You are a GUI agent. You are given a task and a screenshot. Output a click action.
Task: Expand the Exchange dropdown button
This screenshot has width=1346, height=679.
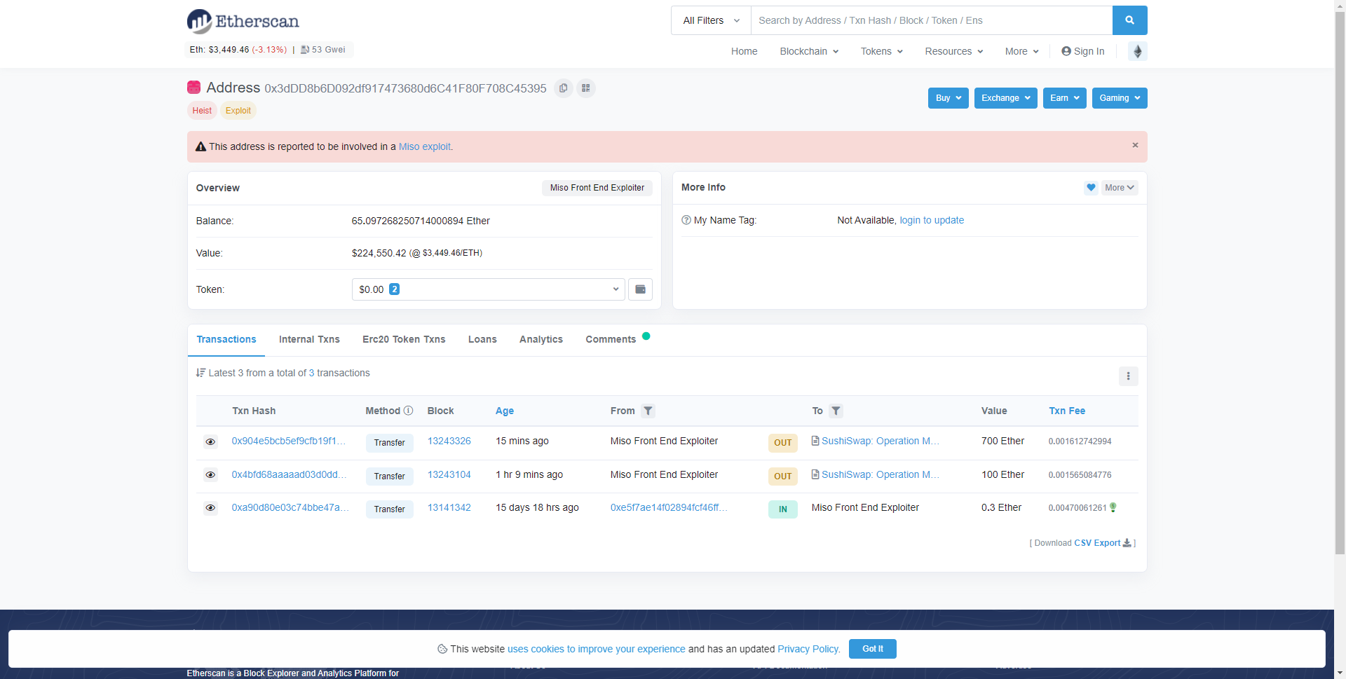pos(1005,98)
